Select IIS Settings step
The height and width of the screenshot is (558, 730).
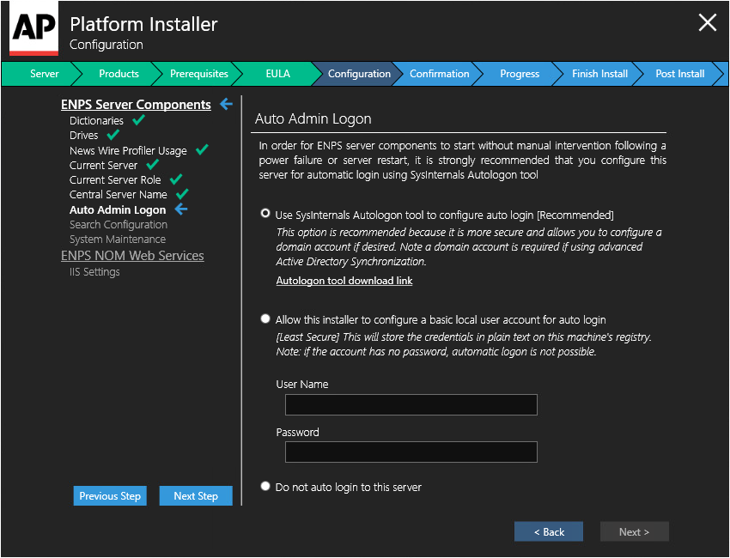pos(94,272)
